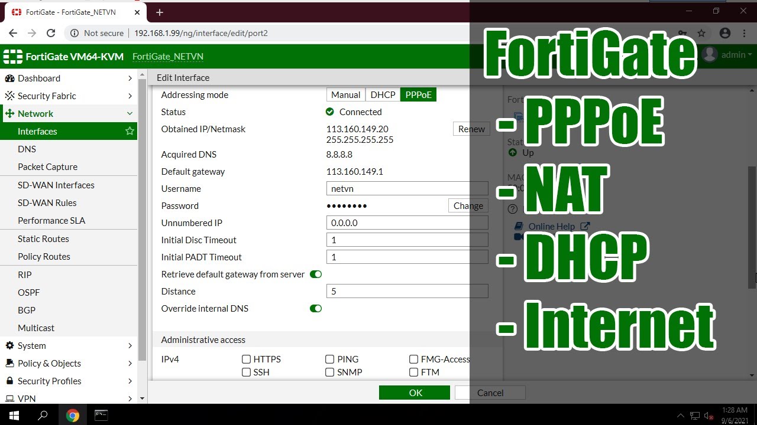The image size is (757, 425).
Task: Check the SNMP administrative access box
Action: pos(329,372)
